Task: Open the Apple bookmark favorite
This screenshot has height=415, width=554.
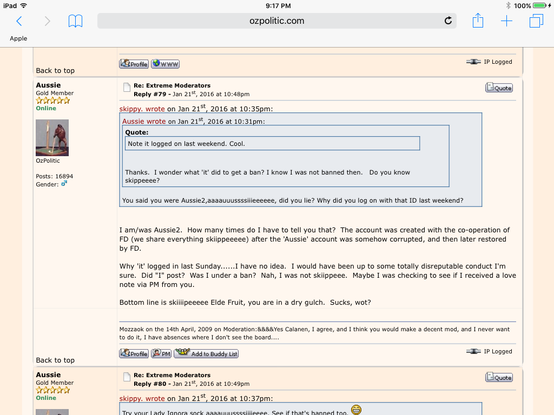Action: tap(18, 38)
